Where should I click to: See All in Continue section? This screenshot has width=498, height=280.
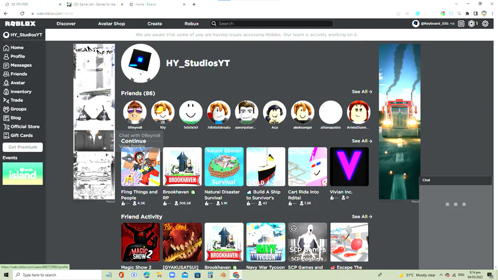362,141
